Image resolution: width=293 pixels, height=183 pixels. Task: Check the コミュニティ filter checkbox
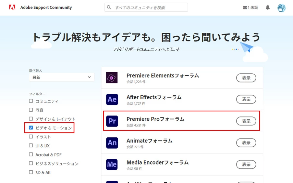(x=31, y=101)
